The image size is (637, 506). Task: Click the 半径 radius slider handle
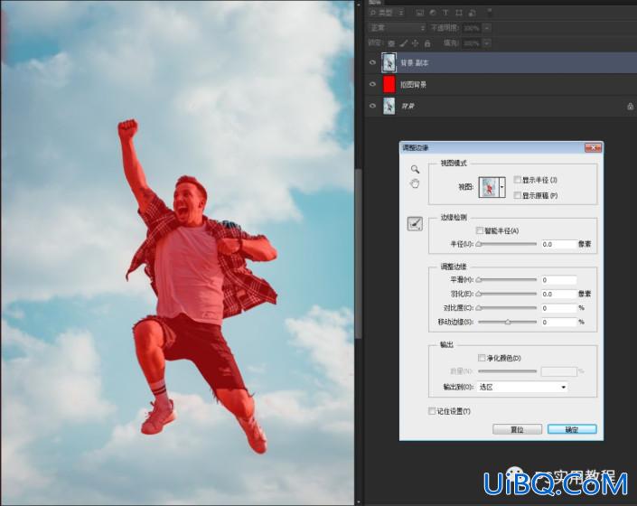tap(479, 244)
